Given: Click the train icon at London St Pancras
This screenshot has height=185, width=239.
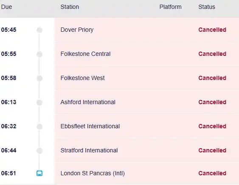Looking at the screenshot, I should 39,173.
